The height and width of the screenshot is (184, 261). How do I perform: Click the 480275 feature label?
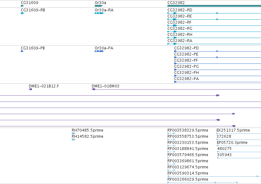click(225, 149)
